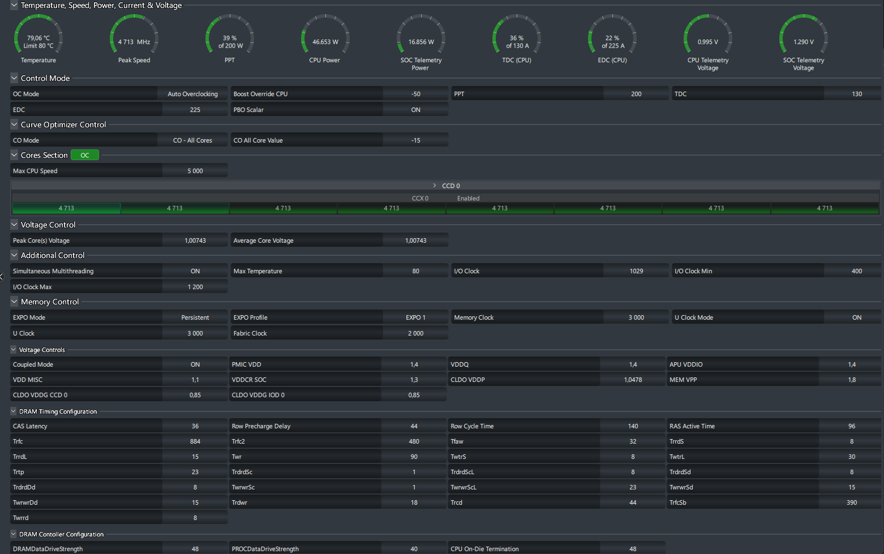Screen dimensions: 884x554
Task: Click the Boost Override CPU value -50
Action: tap(416, 94)
